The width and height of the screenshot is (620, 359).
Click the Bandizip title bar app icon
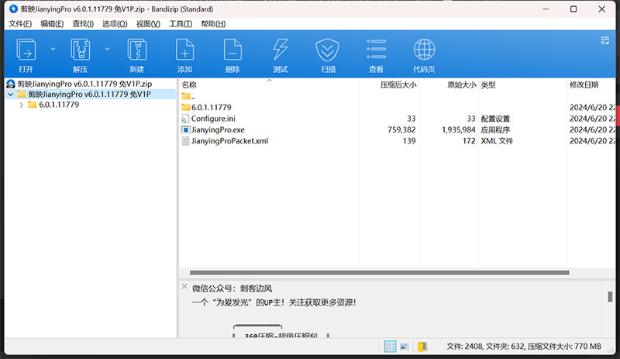tap(13, 9)
